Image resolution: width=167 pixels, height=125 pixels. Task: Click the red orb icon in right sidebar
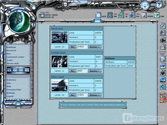[163, 72]
